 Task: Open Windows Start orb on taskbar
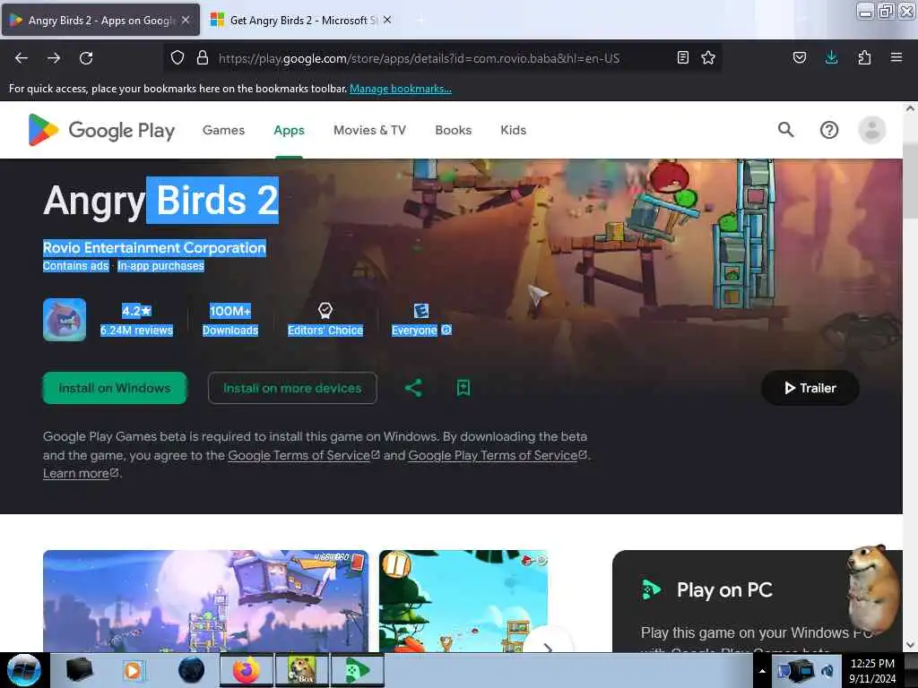tap(24, 670)
